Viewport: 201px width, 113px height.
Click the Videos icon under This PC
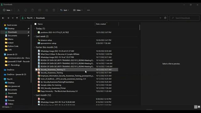coord(6,104)
